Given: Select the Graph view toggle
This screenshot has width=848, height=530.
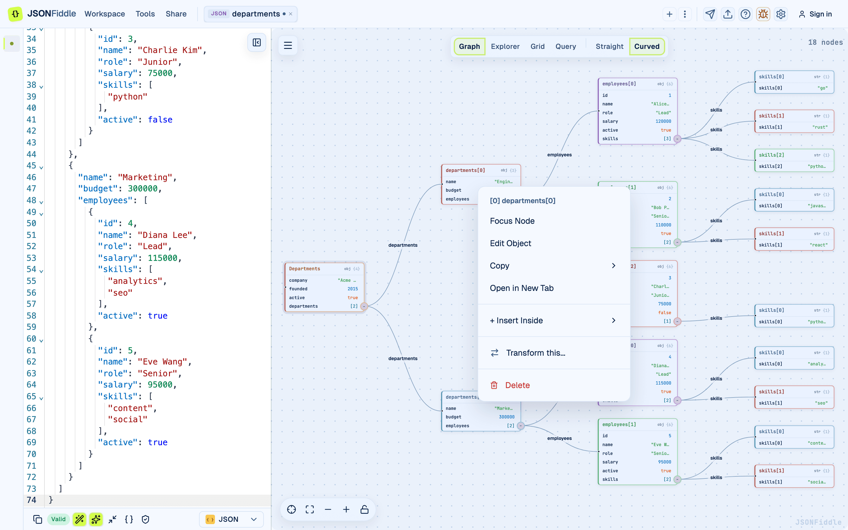Looking at the screenshot, I should point(469,46).
